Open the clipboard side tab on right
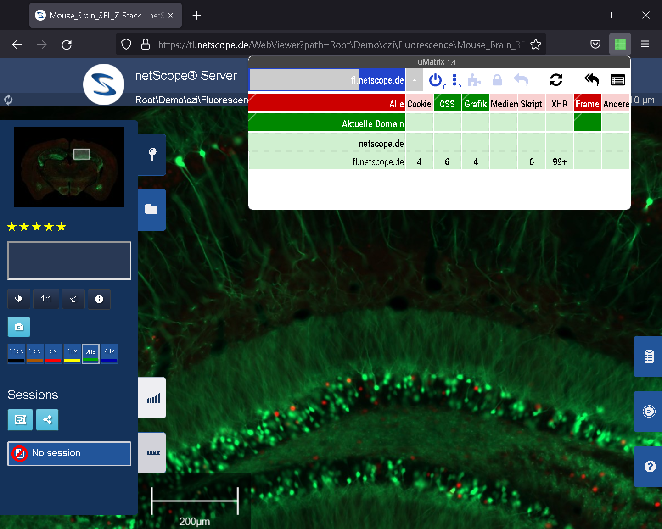This screenshot has width=662, height=529. click(x=648, y=356)
